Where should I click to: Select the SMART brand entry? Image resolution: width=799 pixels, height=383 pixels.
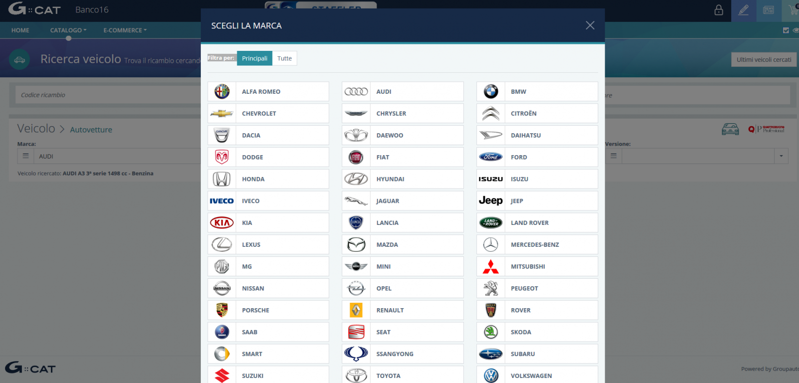pyautogui.click(x=268, y=354)
